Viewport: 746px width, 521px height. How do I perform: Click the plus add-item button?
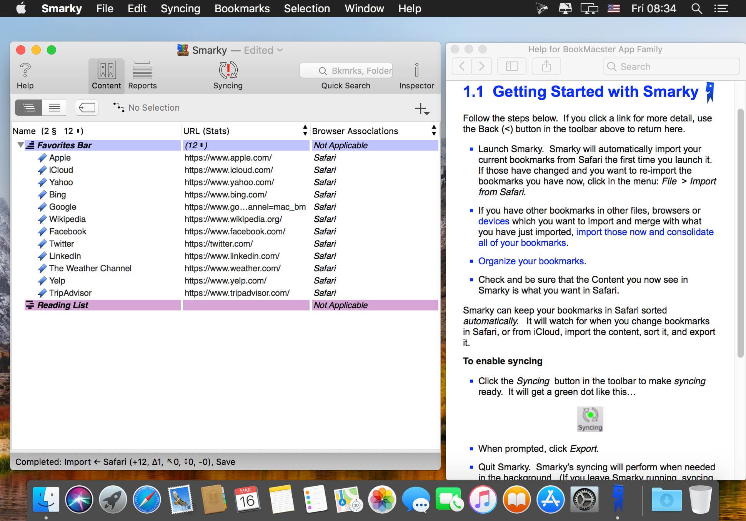(422, 109)
